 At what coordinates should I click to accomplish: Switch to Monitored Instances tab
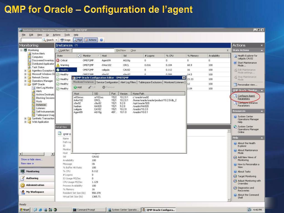83,82
